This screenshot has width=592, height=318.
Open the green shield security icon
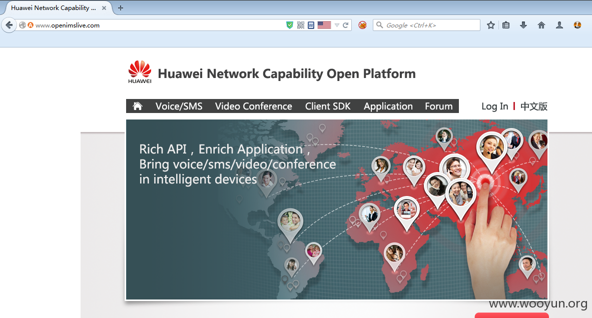pyautogui.click(x=290, y=25)
